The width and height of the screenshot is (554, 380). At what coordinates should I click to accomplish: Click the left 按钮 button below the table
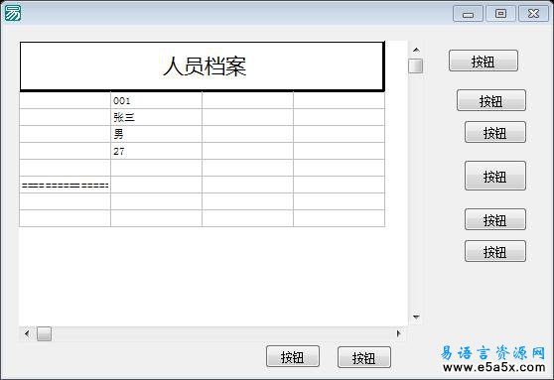click(293, 357)
